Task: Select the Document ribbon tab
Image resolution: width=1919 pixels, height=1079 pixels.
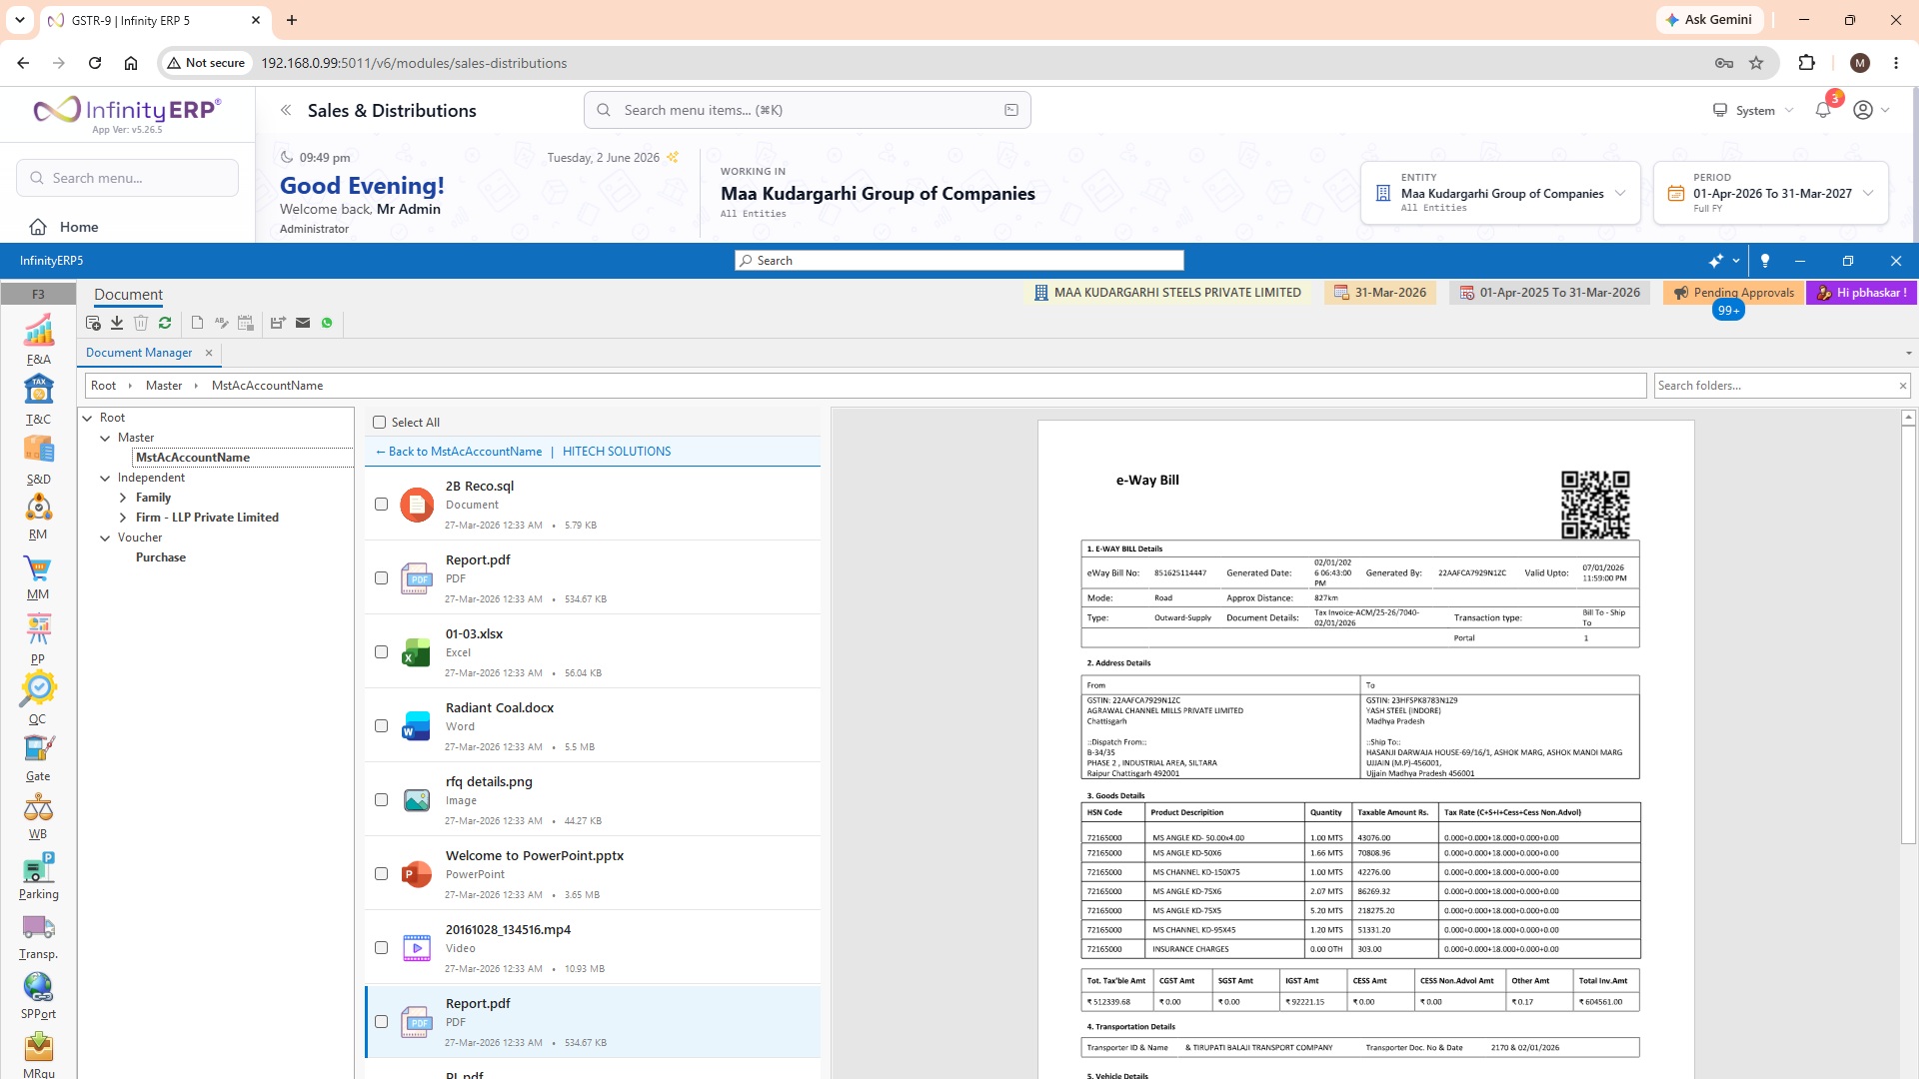Action: [128, 295]
